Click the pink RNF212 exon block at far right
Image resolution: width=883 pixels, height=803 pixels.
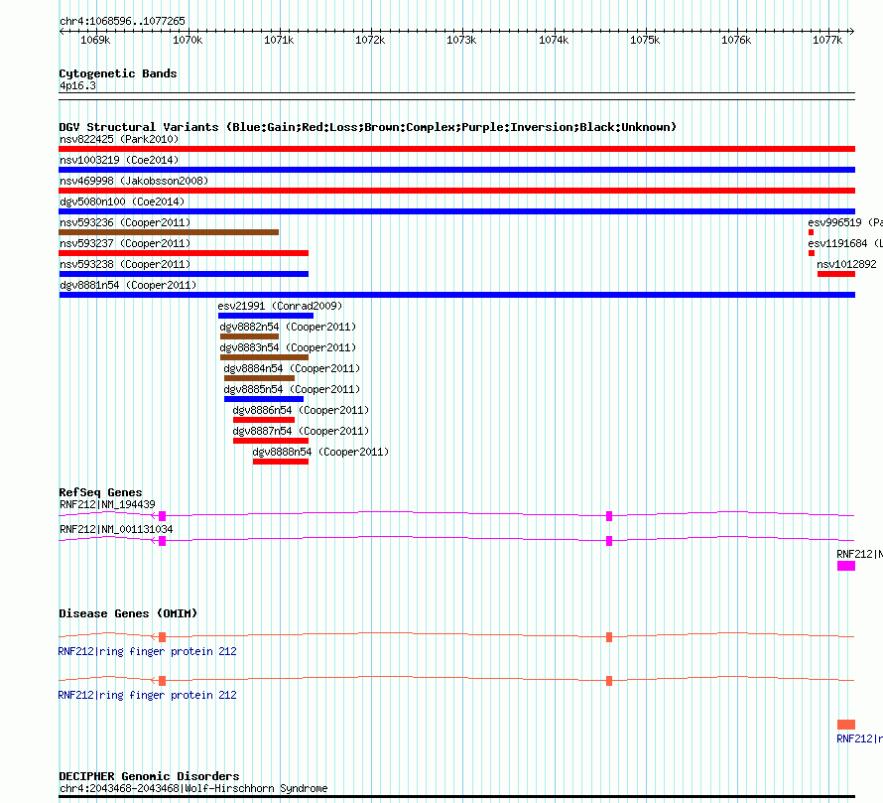(x=846, y=566)
